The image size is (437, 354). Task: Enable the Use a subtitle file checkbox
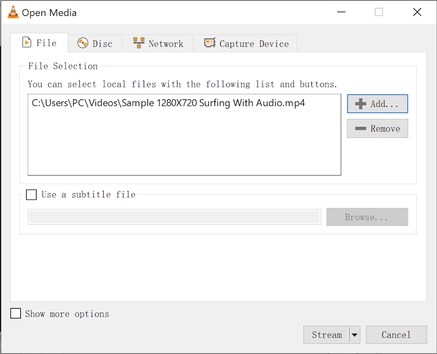coord(32,195)
